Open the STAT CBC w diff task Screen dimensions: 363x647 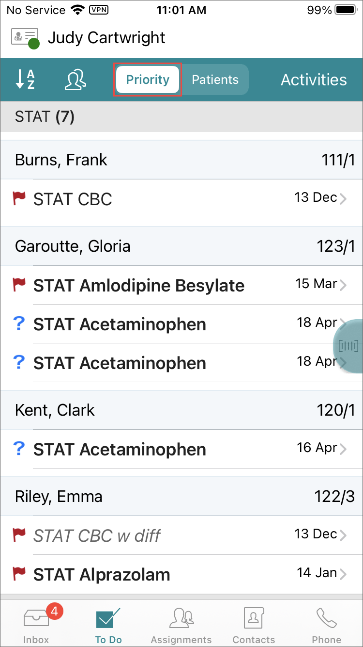[97, 535]
